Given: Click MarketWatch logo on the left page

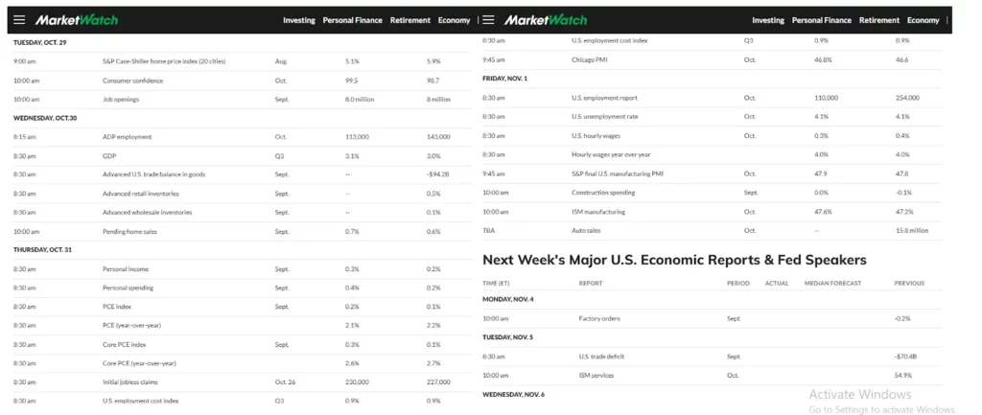Looking at the screenshot, I should coord(77,20).
